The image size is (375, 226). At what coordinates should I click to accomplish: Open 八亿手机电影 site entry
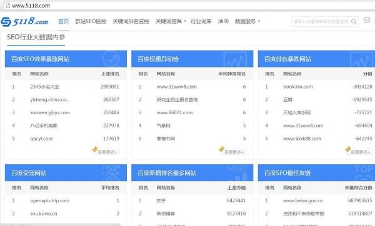pyautogui.click(x=44, y=125)
